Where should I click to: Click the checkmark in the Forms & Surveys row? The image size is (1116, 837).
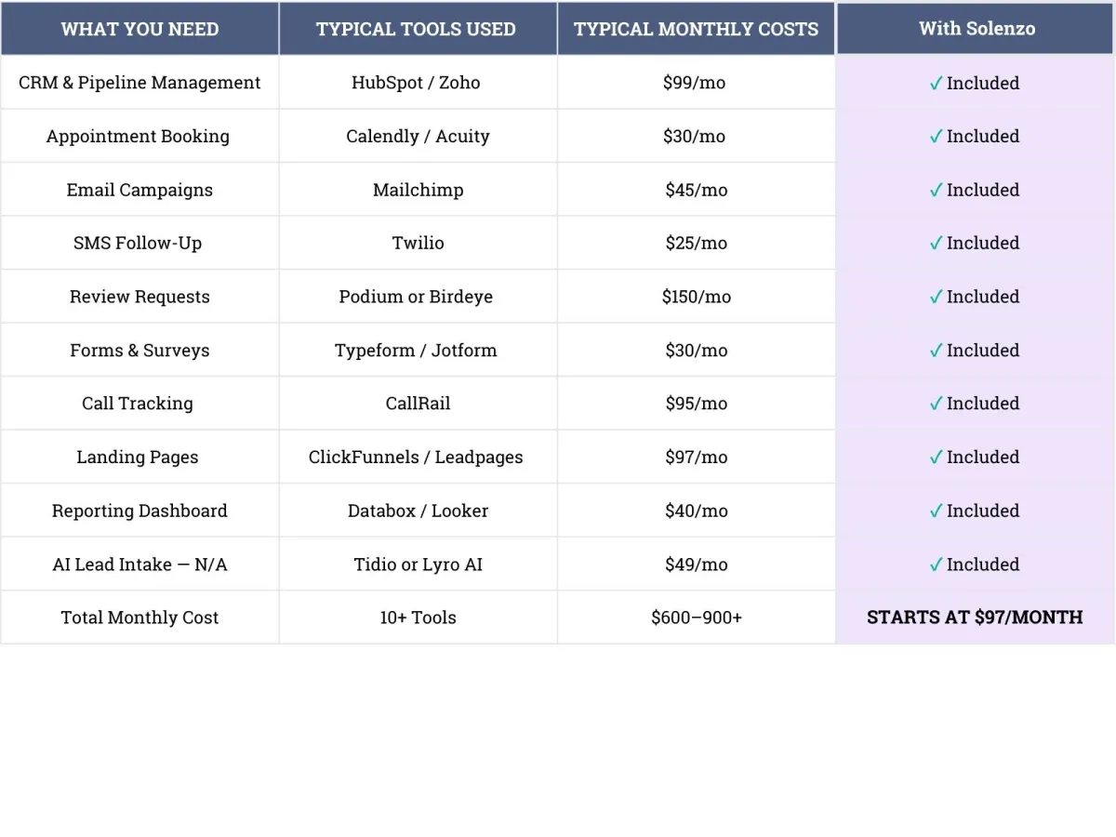coord(937,352)
